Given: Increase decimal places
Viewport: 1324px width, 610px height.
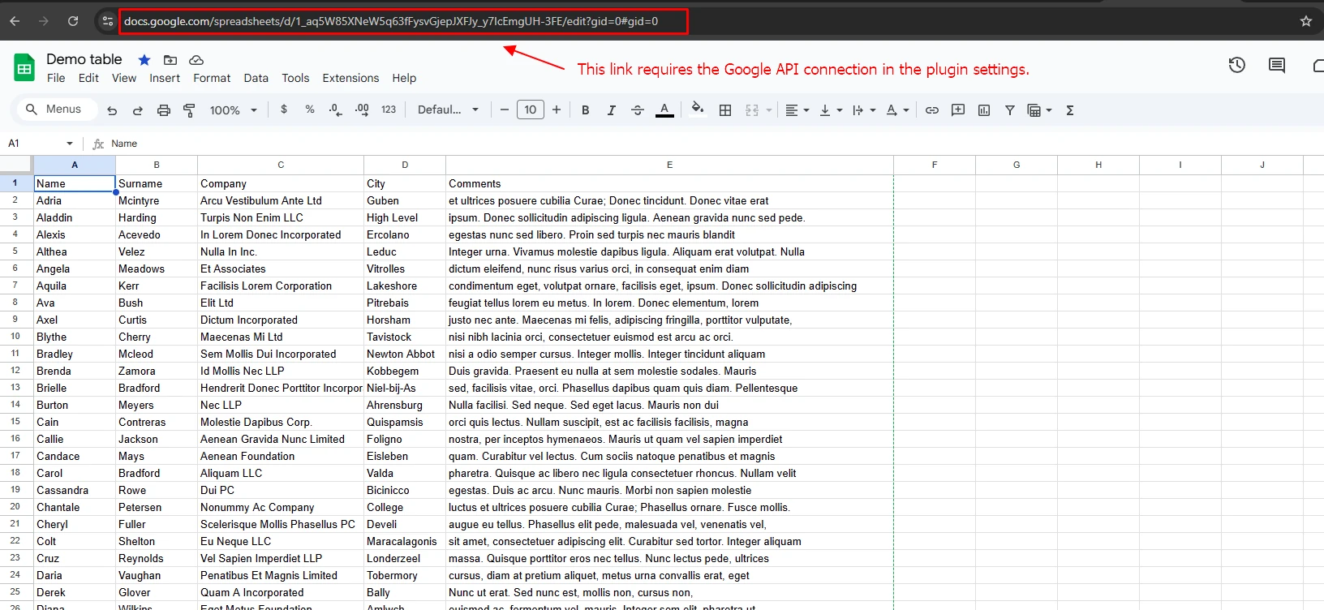Looking at the screenshot, I should 362,110.
